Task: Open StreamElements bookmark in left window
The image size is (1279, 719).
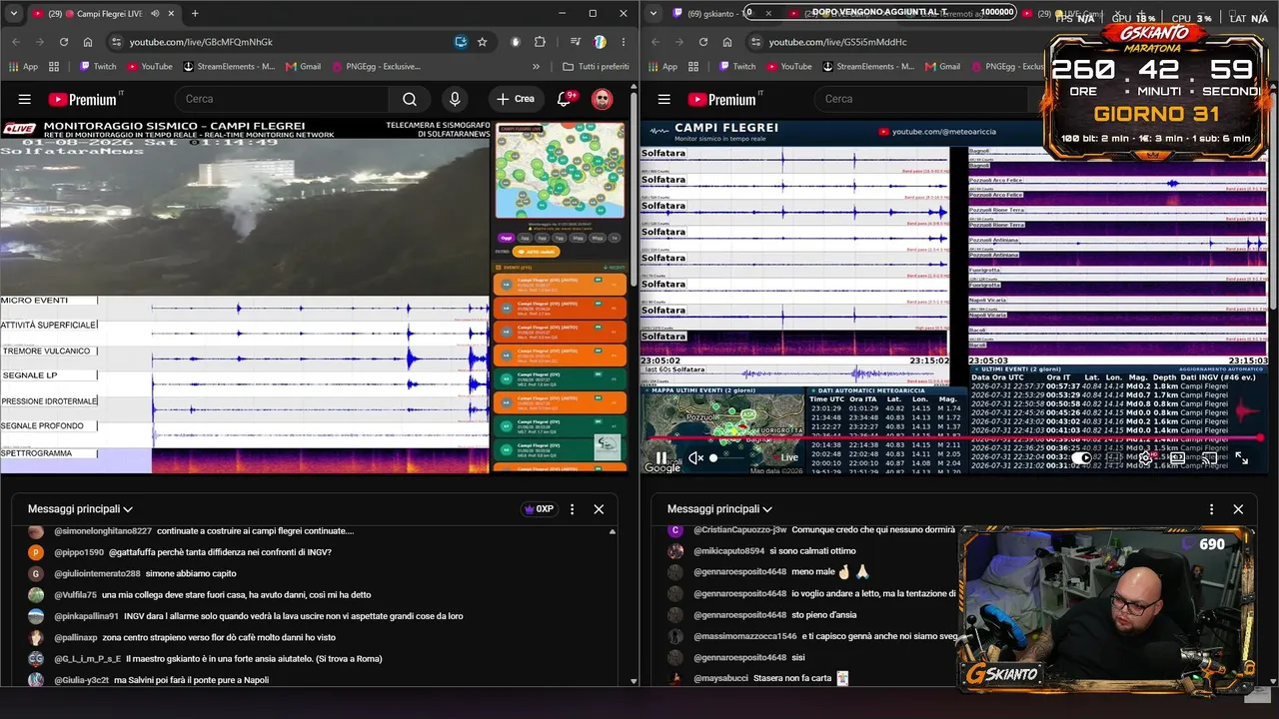Action: point(229,67)
